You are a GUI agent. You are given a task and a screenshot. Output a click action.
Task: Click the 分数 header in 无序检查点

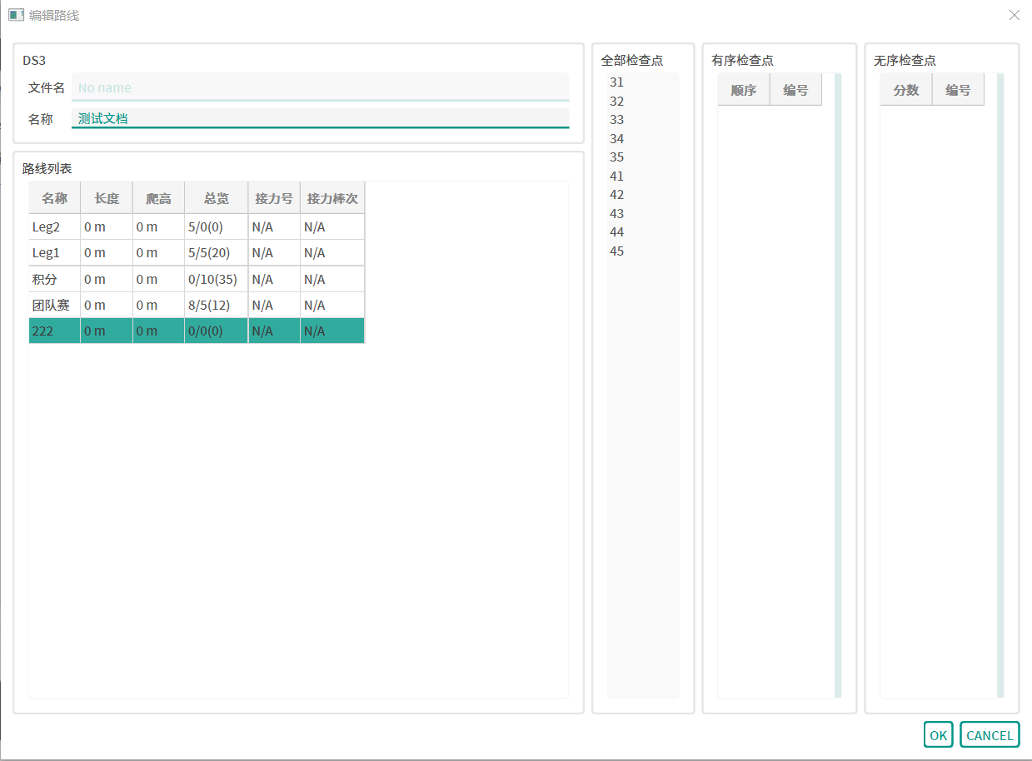tap(905, 90)
